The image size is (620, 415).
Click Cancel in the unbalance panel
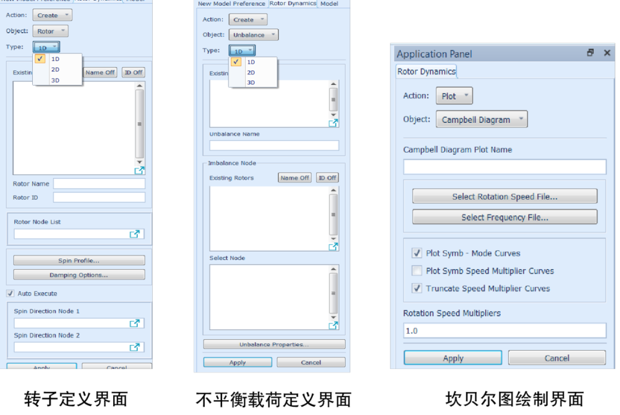click(311, 362)
